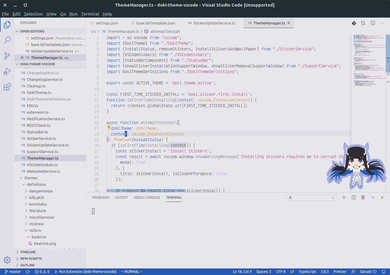The image size is (390, 275).
Task: Start Run Extension from status bar
Action: point(86,272)
